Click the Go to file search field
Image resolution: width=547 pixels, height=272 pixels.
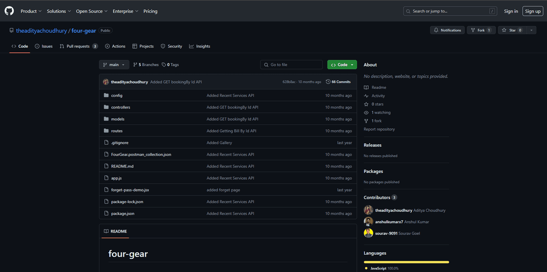click(291, 64)
